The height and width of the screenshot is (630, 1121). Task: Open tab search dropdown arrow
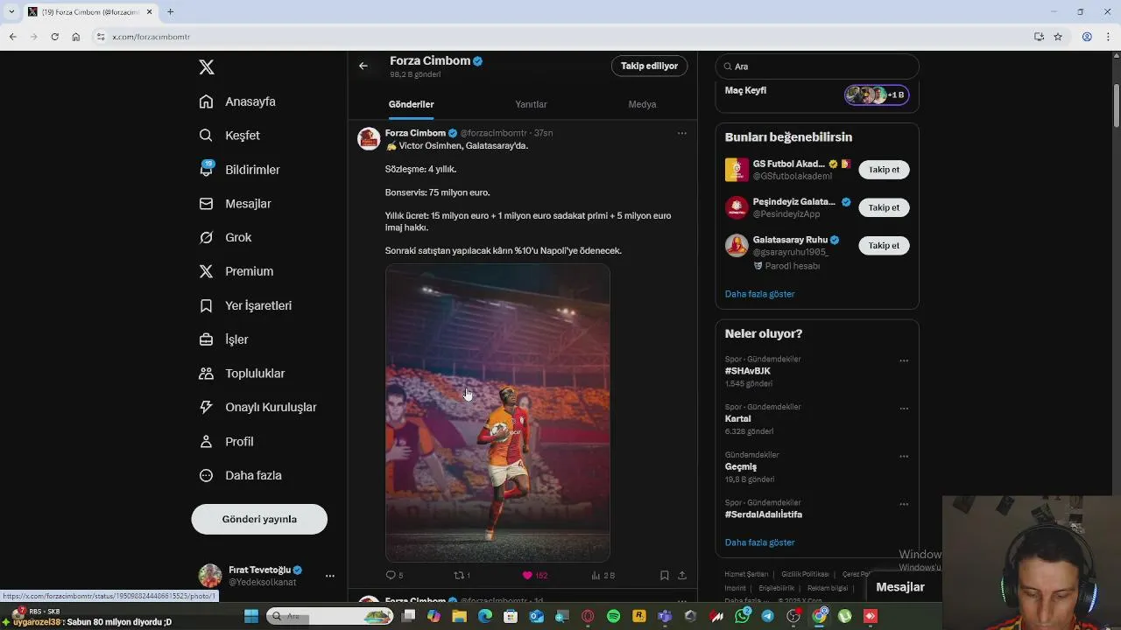point(11,11)
